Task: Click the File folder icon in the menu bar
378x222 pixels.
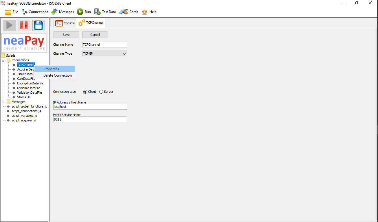Action: coord(8,12)
